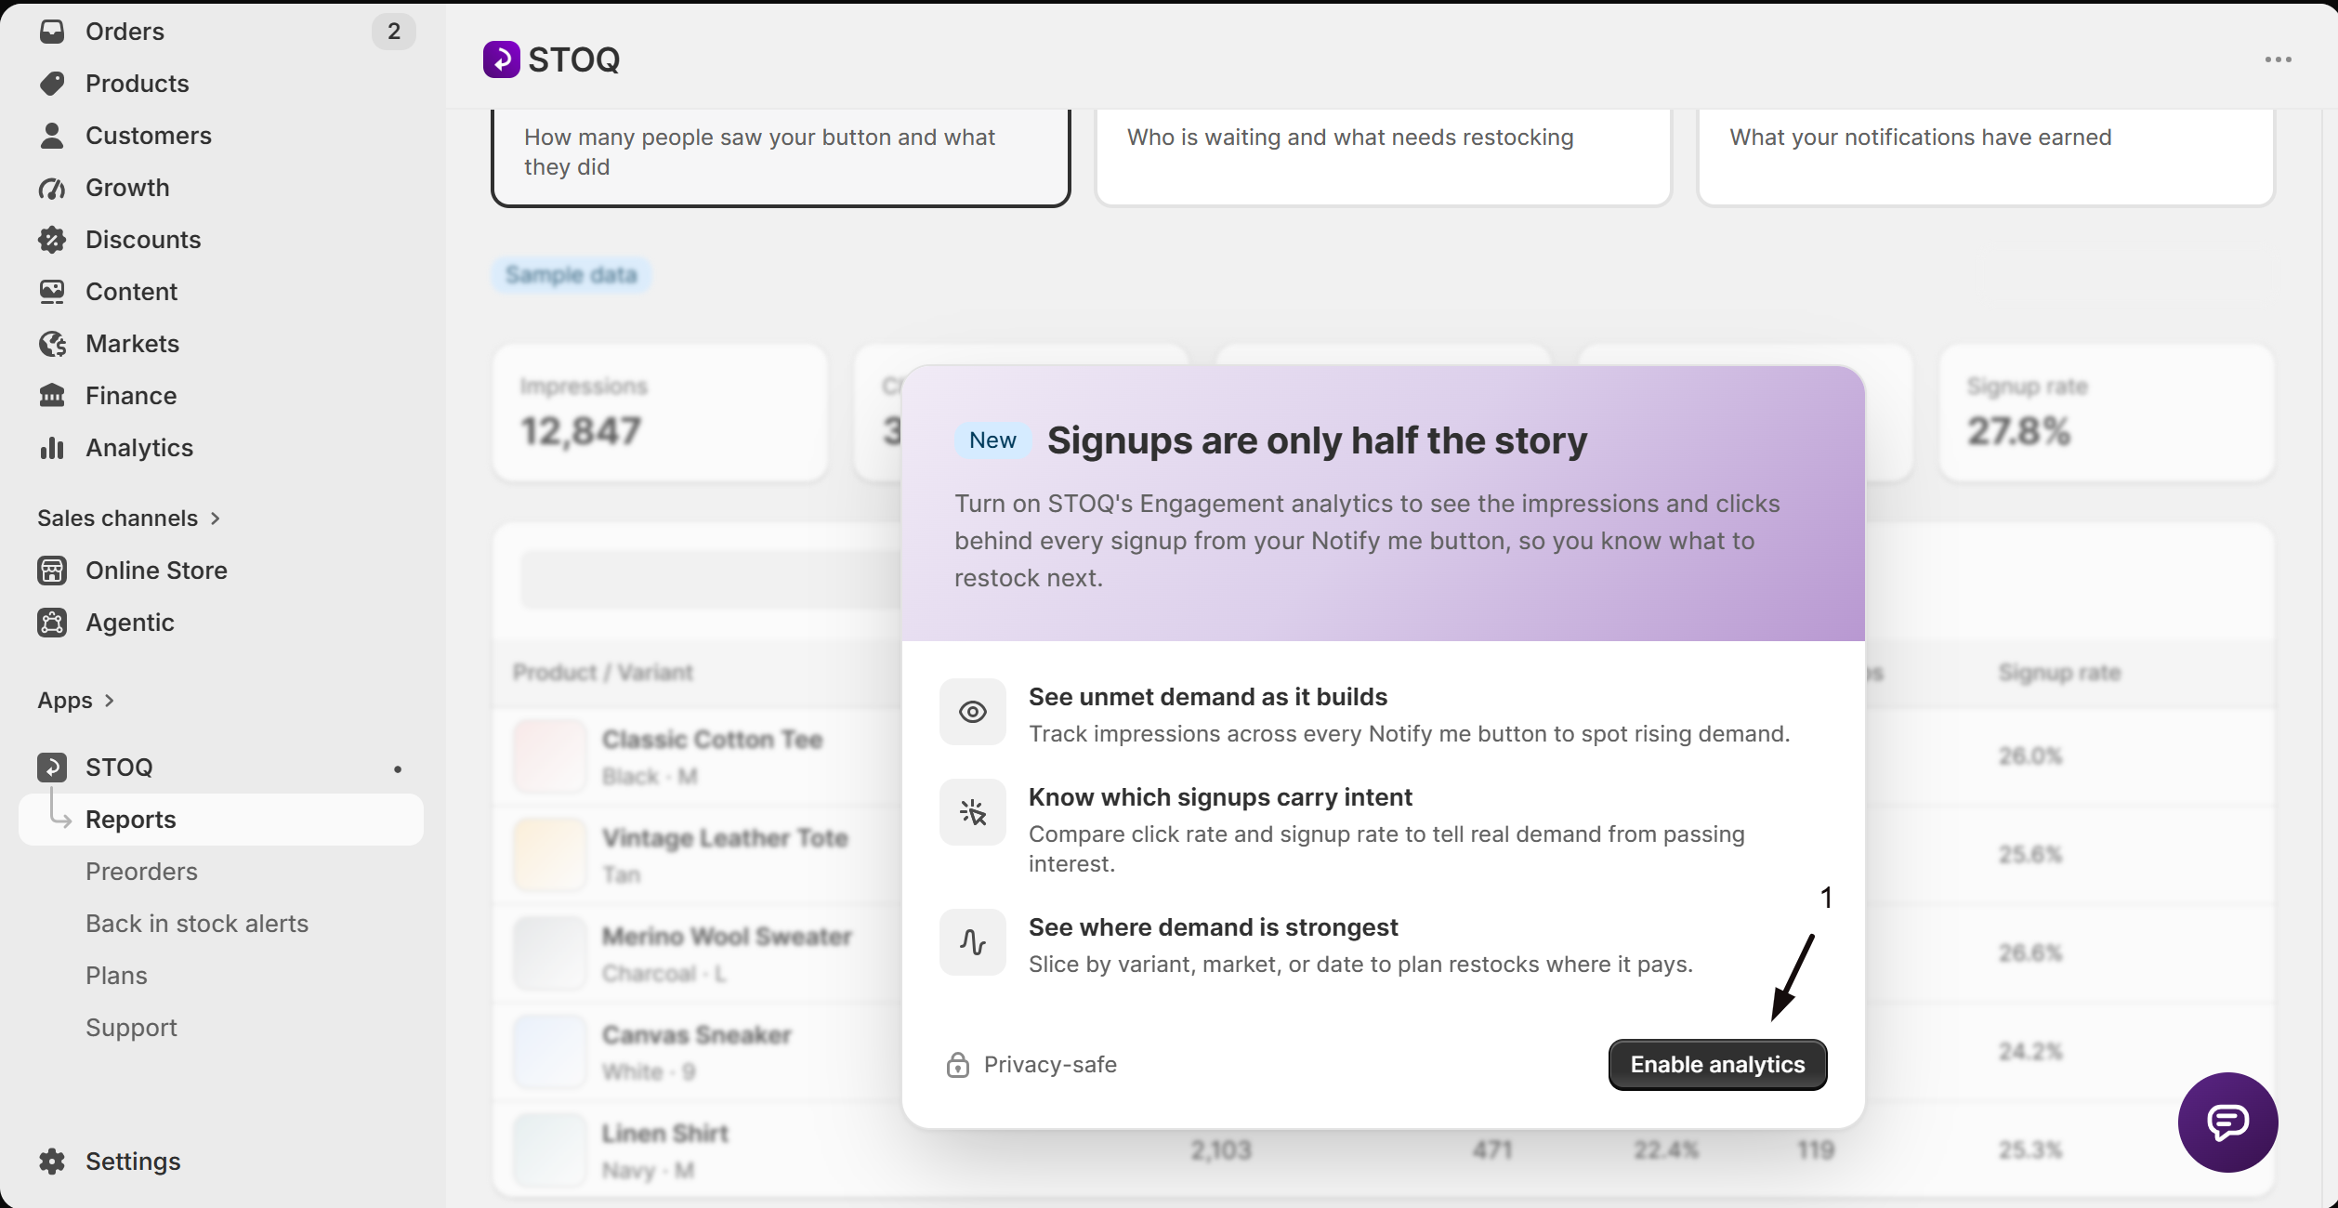Click the Canvas Sneaker thumbnail

pos(550,1052)
